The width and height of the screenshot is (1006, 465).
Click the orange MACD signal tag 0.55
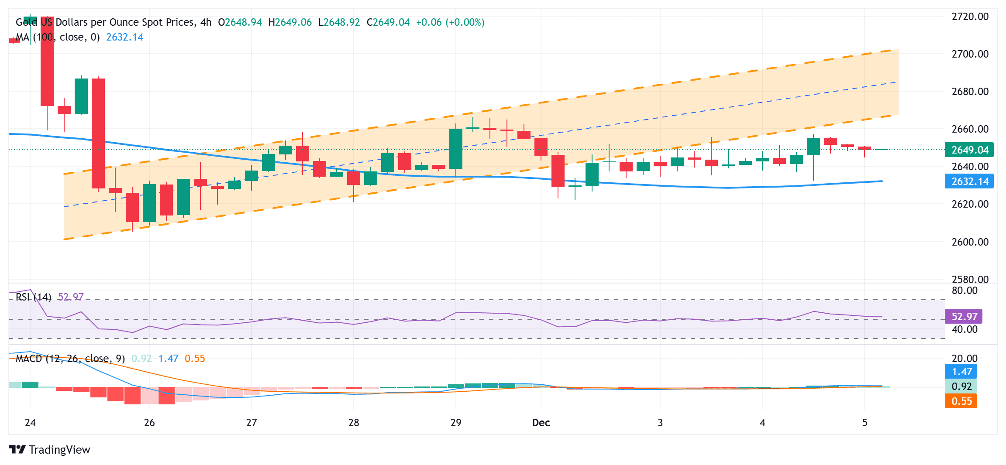pos(961,401)
